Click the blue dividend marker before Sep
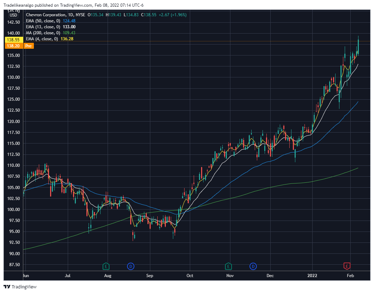This screenshot has height=293, width=374. point(131,266)
